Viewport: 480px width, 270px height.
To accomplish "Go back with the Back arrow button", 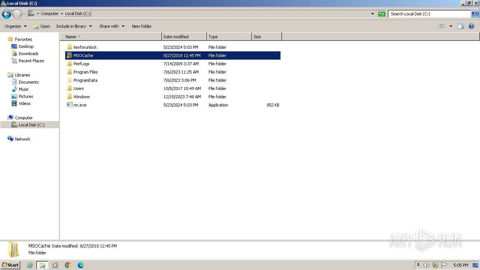I will point(6,14).
